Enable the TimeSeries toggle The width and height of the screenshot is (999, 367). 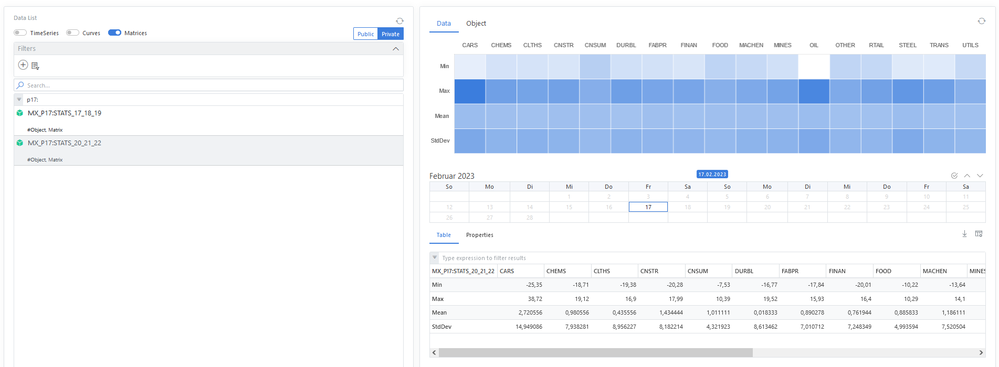[x=20, y=33]
